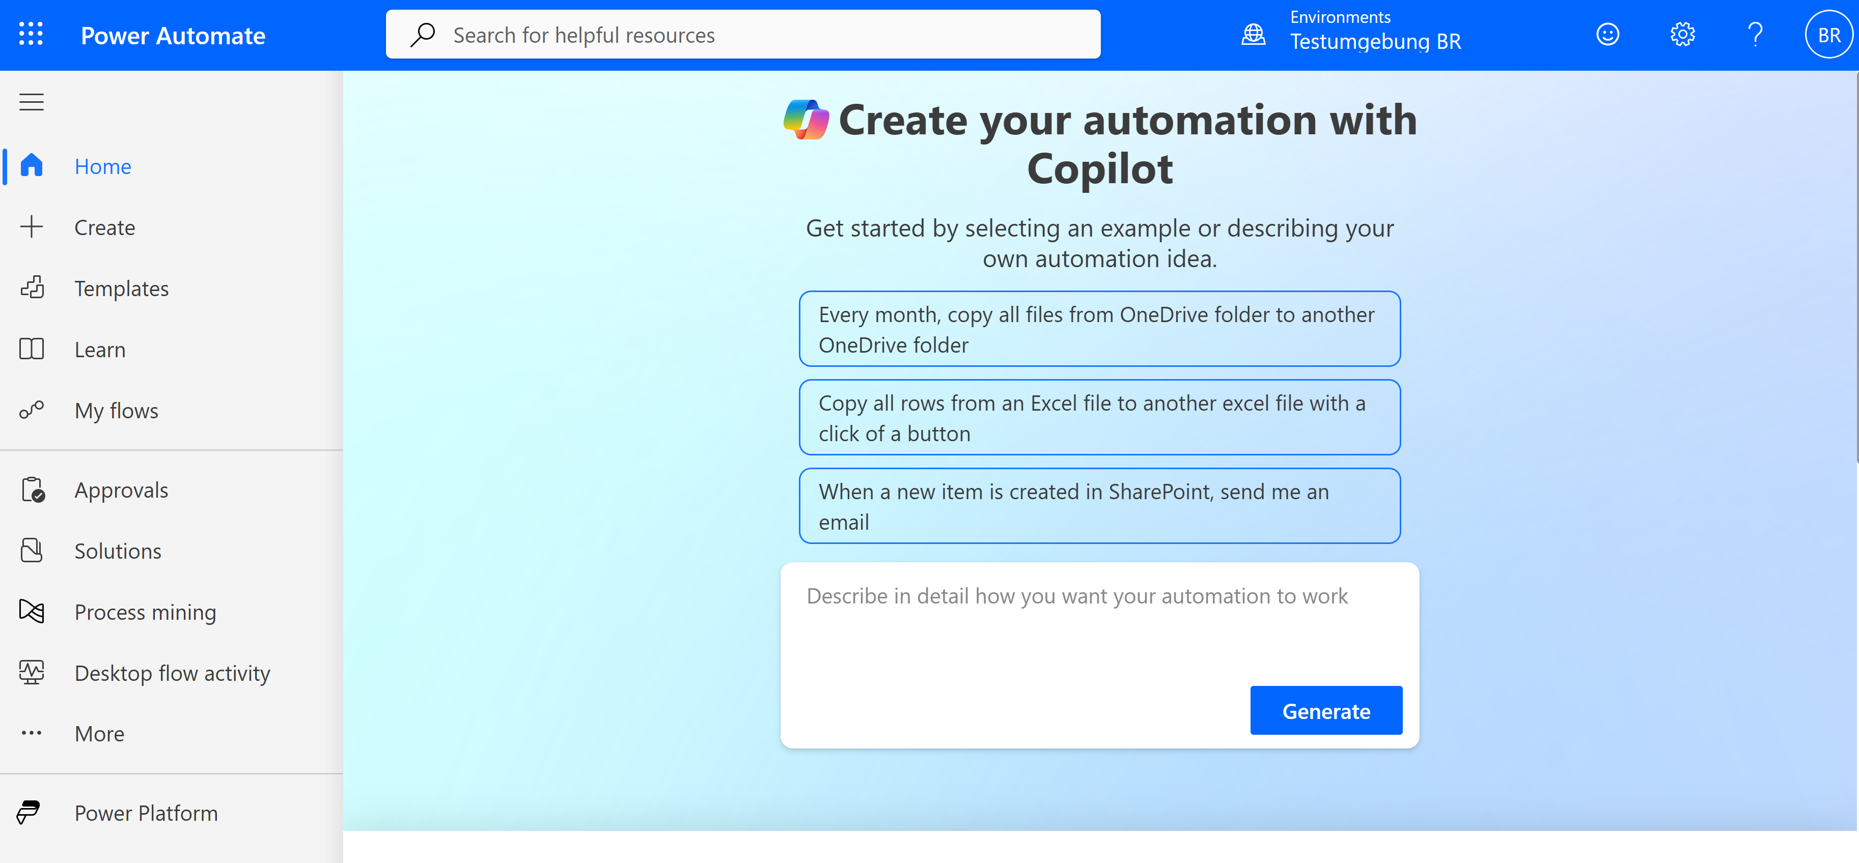Click the Desktop flow activity monitor icon
Image resolution: width=1859 pixels, height=863 pixels.
(32, 672)
